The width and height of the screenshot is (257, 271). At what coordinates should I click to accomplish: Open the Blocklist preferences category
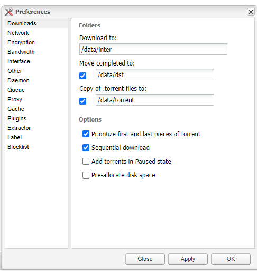(36, 147)
